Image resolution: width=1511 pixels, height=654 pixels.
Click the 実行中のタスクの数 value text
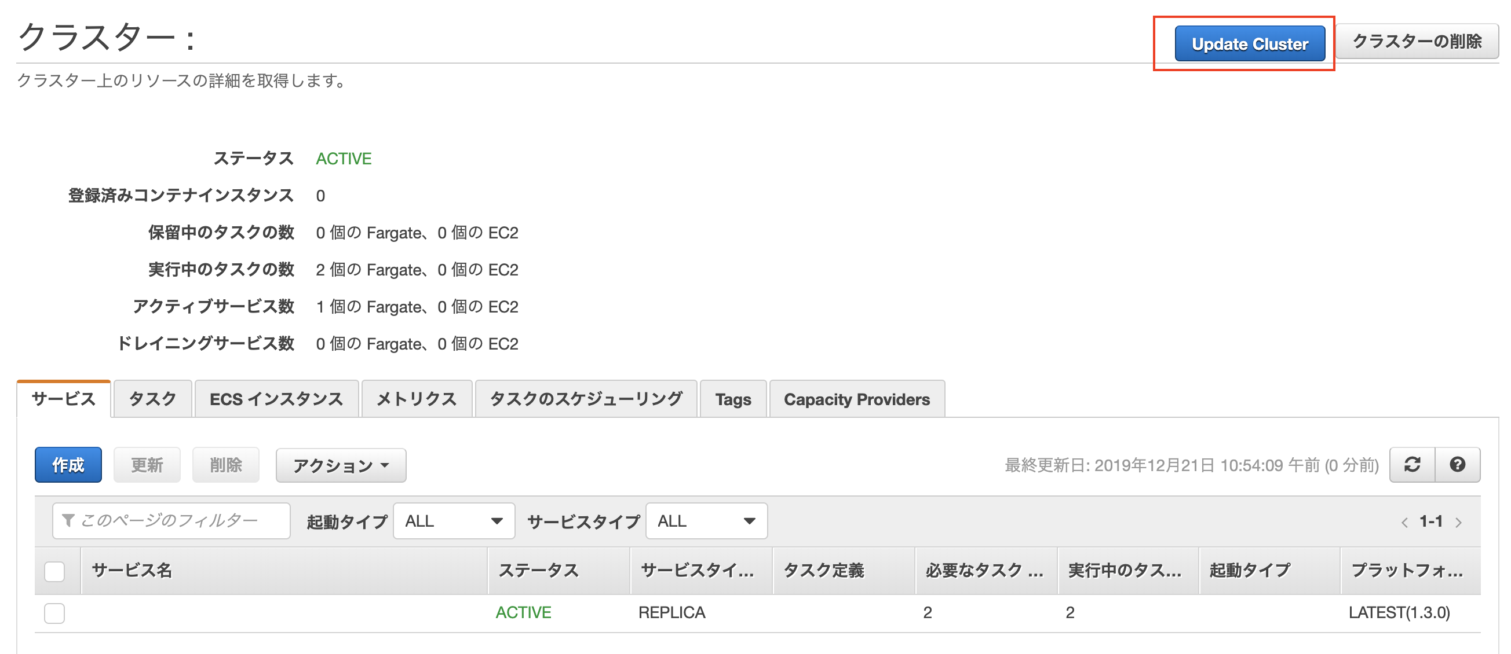(417, 270)
